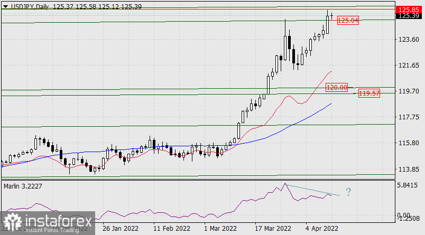The height and width of the screenshot is (235, 425).
Task: Click the 5.8415 Marlin scale value
Action: (x=408, y=186)
